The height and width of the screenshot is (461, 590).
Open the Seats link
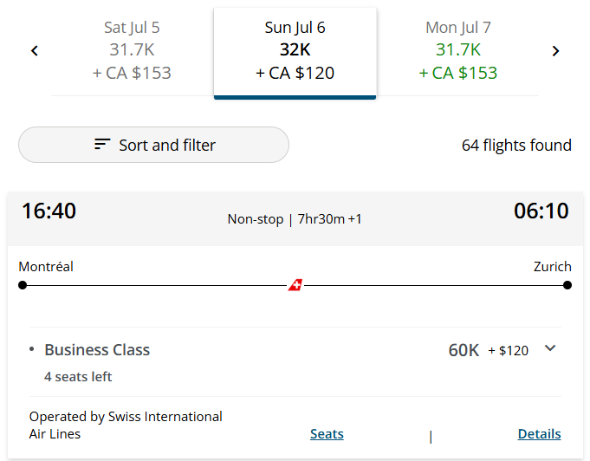[327, 434]
